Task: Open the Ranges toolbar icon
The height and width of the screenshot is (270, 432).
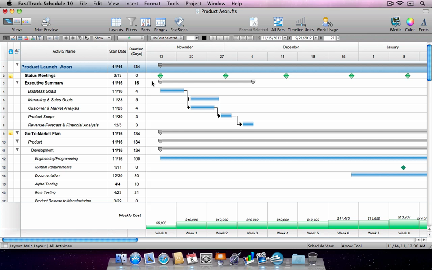Action: coord(161,22)
